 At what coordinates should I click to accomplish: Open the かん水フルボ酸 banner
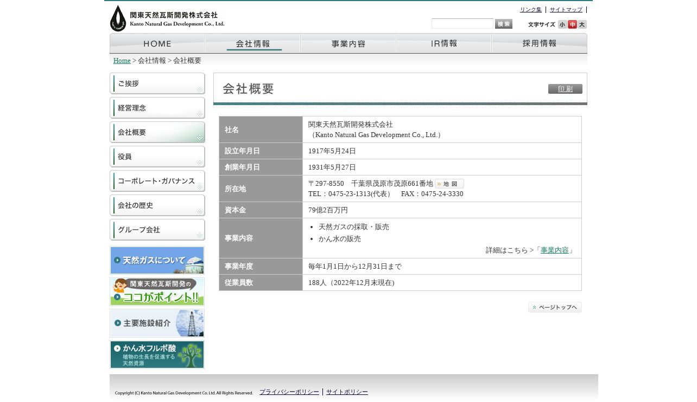[x=157, y=354]
